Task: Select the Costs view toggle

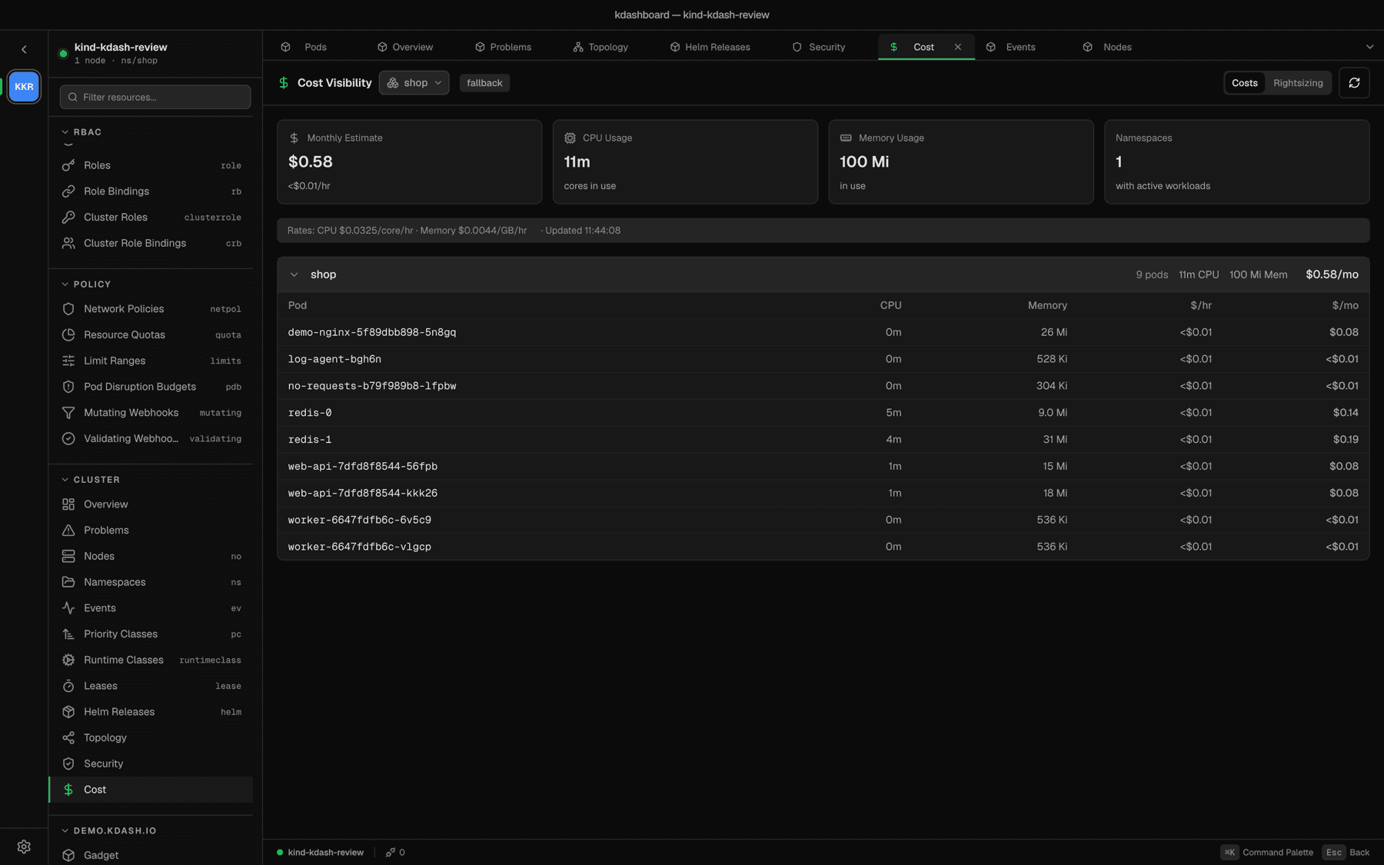Action: click(1244, 83)
